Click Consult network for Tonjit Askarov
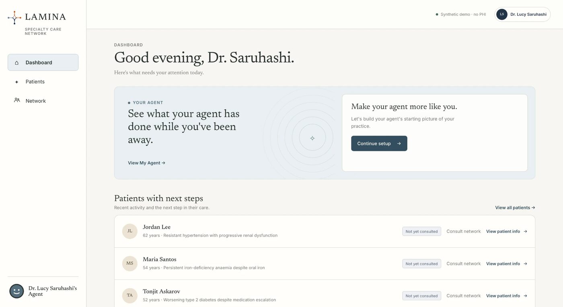 [464, 296]
